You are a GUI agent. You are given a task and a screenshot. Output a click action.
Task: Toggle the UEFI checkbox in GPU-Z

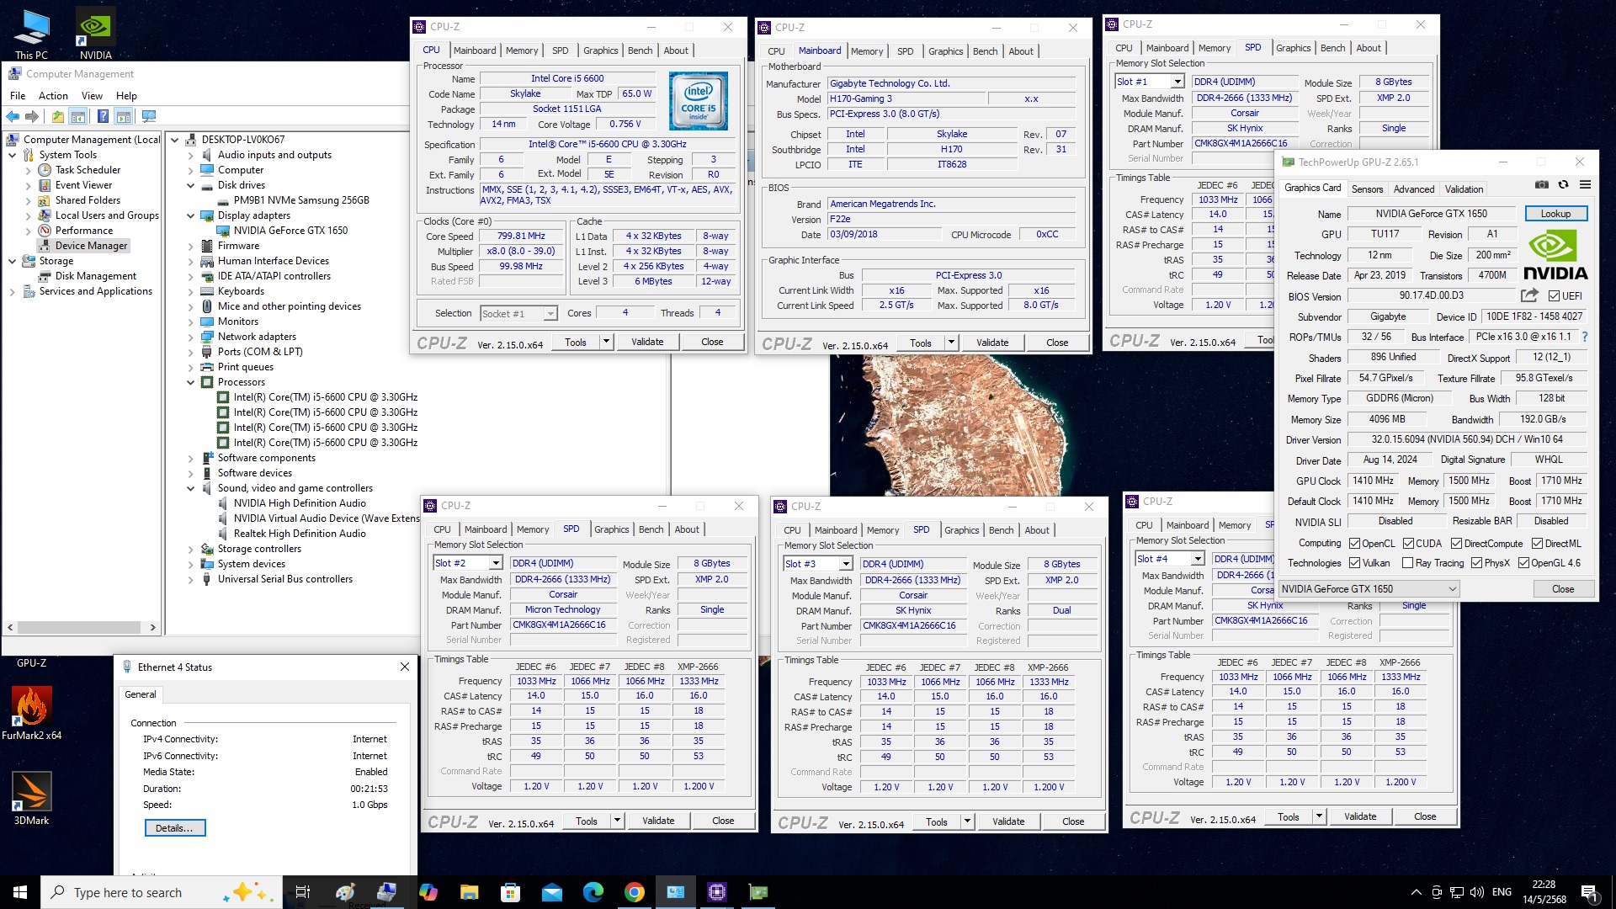(x=1554, y=296)
